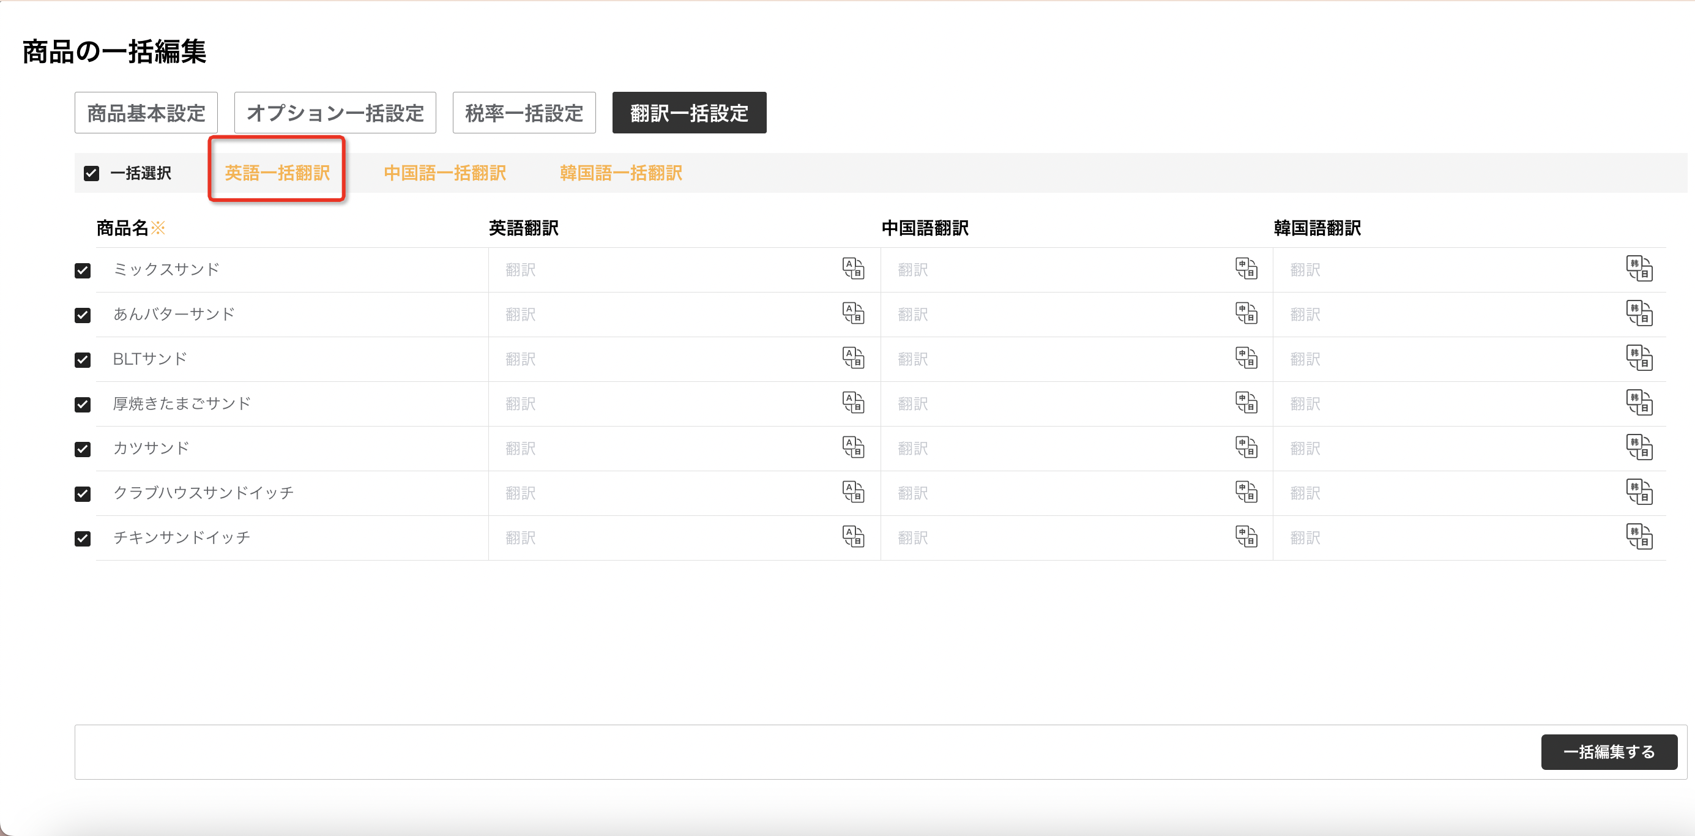Switch to オプション一括設定 tab

point(335,113)
